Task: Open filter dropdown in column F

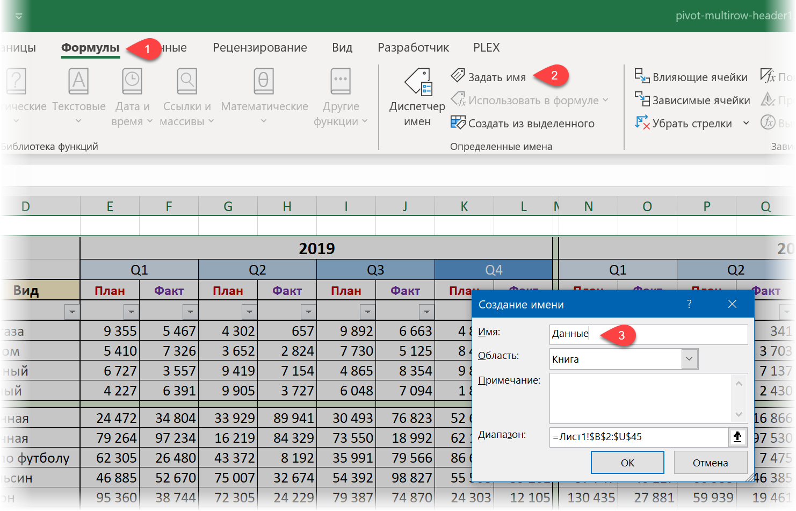Action: 190,311
